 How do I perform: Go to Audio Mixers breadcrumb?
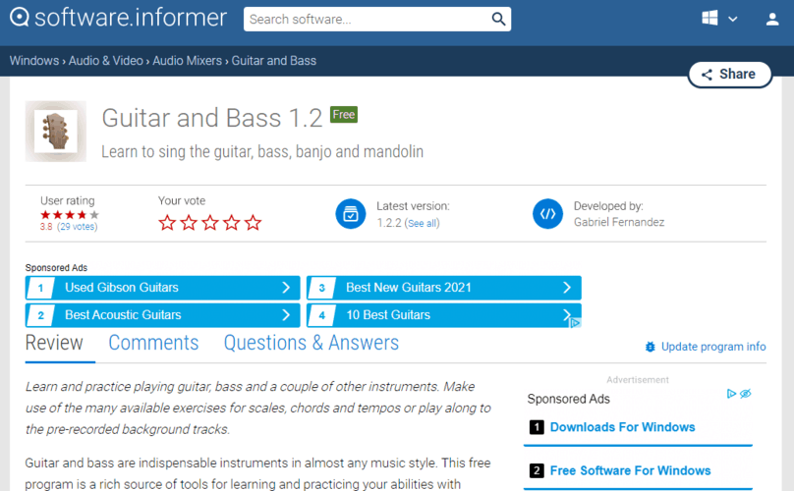coord(188,61)
